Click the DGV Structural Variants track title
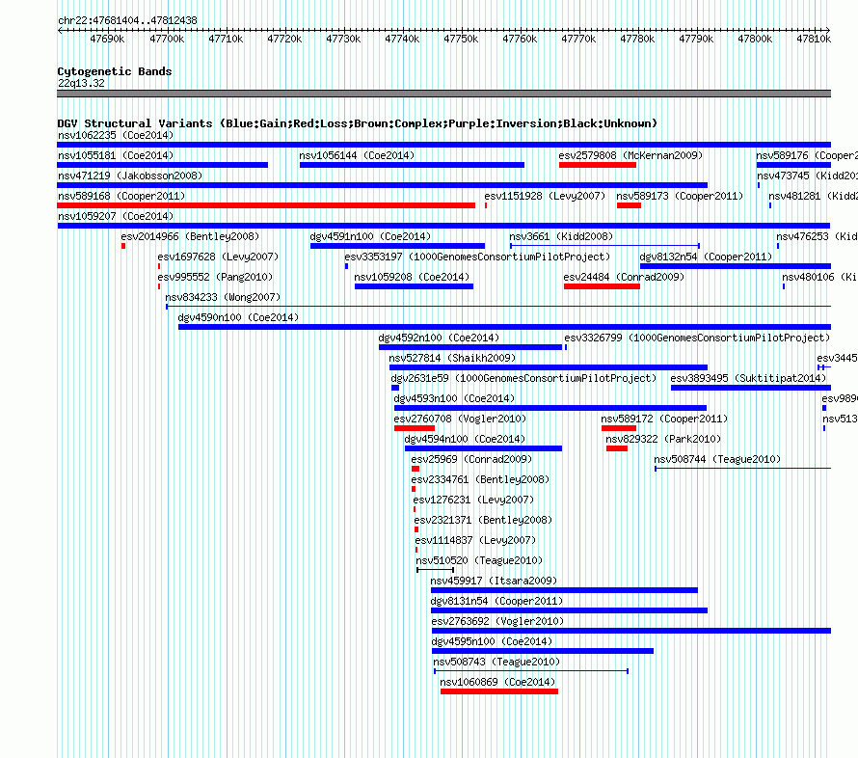The width and height of the screenshot is (858, 758). 357,123
